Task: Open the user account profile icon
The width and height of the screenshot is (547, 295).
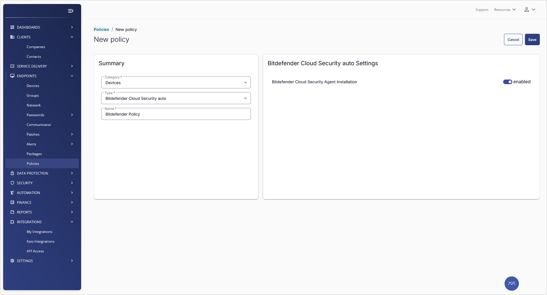Action: pos(527,10)
